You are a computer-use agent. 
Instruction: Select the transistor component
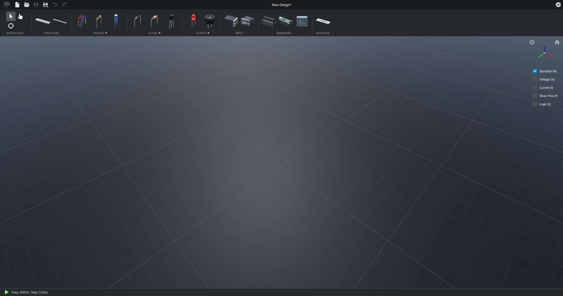pos(172,21)
